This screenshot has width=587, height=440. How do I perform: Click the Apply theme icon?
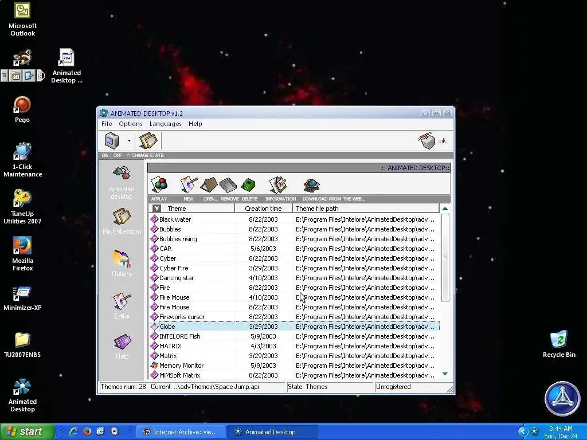pos(159,185)
